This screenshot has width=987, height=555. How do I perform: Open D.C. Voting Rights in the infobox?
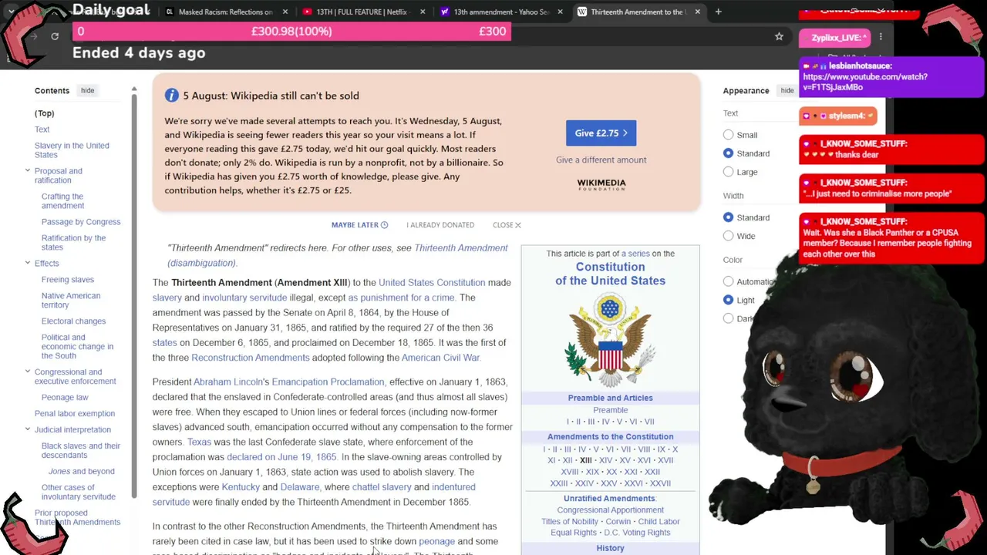(636, 533)
